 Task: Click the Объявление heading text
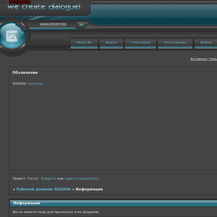[25, 73]
